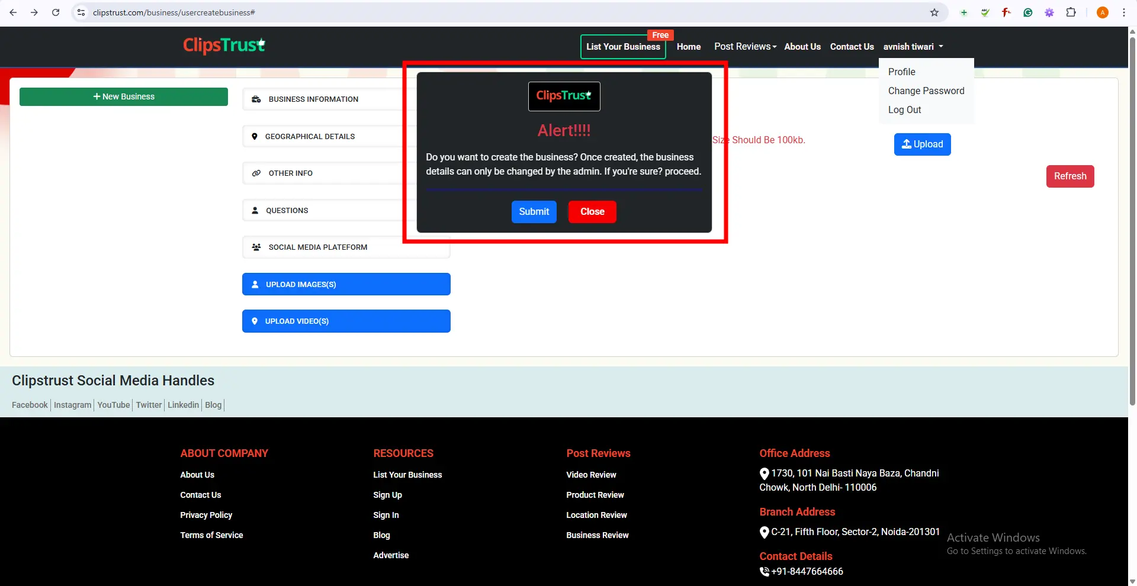The image size is (1137, 586).
Task: Open the YouTube social link
Action: (114, 405)
